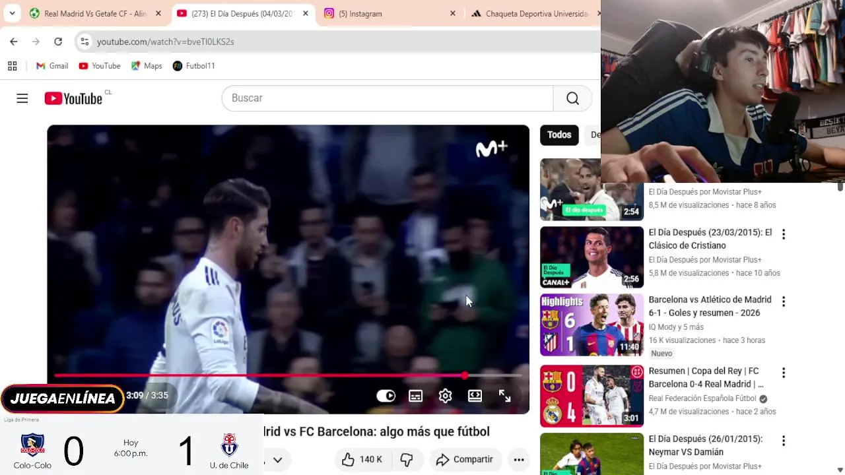Click the U. de Chile team crest
This screenshot has height=475, width=845.
click(x=229, y=445)
